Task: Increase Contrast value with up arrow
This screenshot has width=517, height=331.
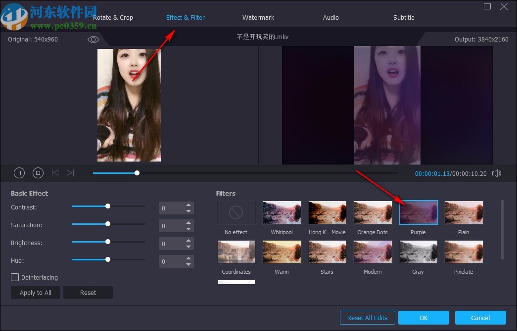Action: coord(188,205)
